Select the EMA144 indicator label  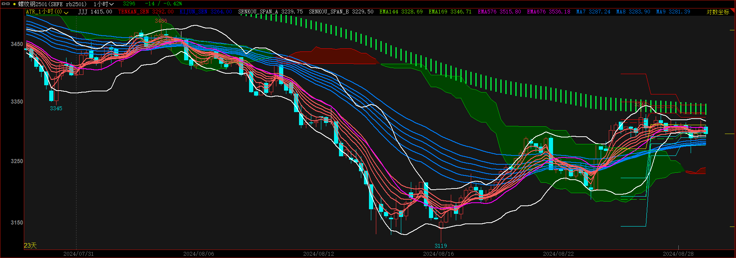click(x=401, y=12)
